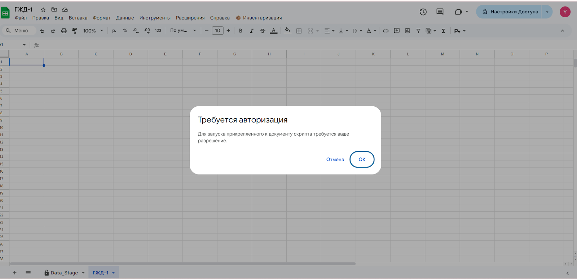Click the insert chart icon
The width and height of the screenshot is (577, 279).
point(408,31)
